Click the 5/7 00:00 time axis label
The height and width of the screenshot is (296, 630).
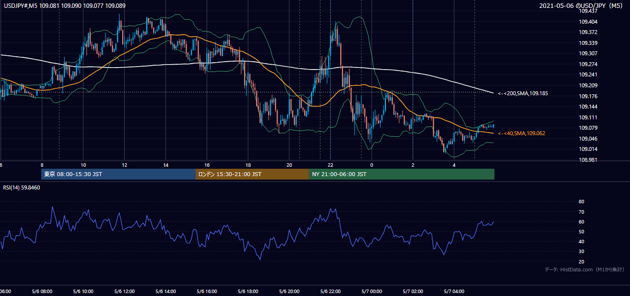[372, 292]
